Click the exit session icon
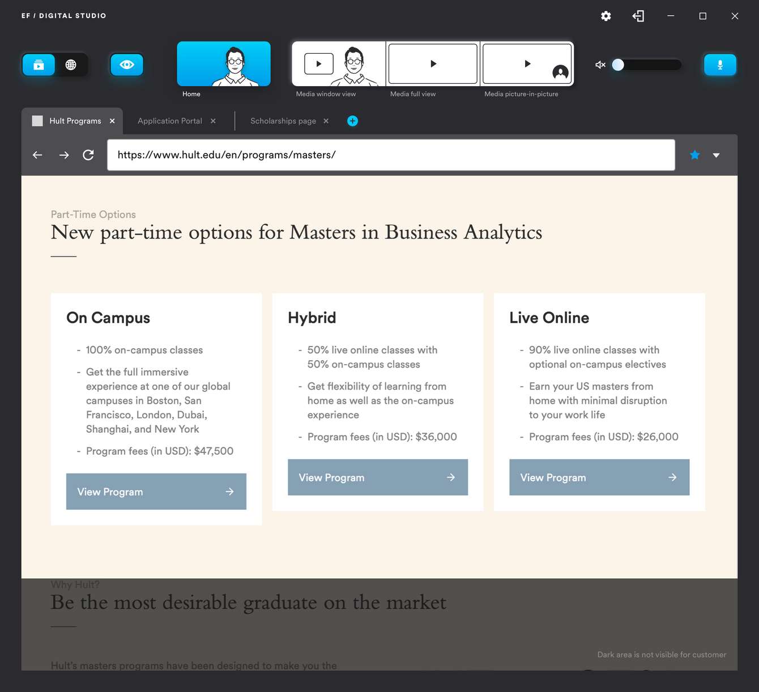The height and width of the screenshot is (692, 759). click(638, 16)
